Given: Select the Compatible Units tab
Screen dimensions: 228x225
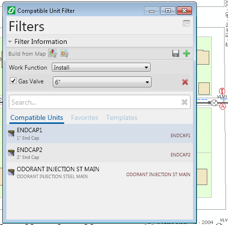Looking at the screenshot, I should (37, 117).
